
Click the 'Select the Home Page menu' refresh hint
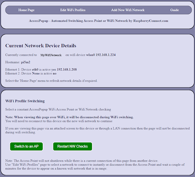pyautogui.click(x=51, y=81)
